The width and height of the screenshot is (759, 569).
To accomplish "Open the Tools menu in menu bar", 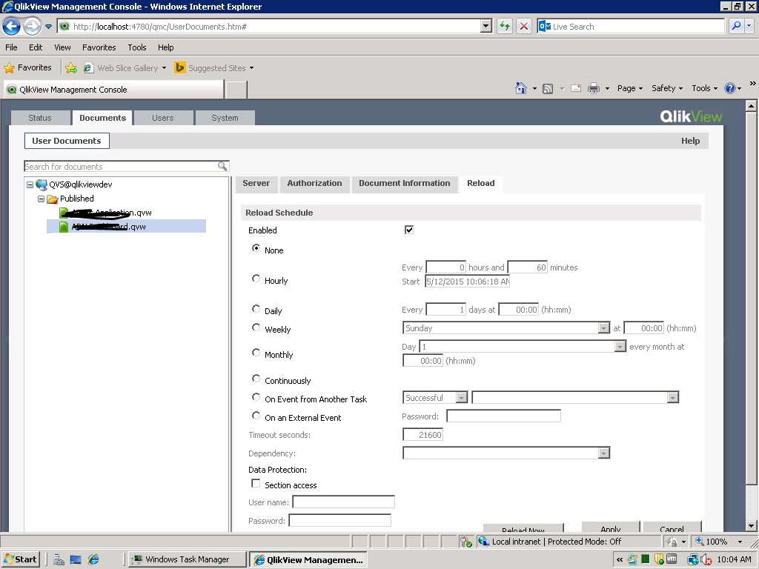I will point(136,47).
